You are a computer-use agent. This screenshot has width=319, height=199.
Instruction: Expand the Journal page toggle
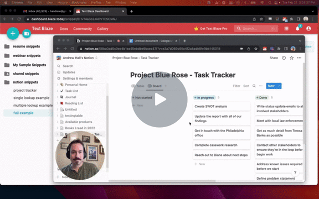(x=58, y=97)
